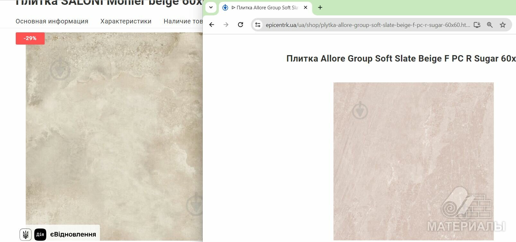Click the install app icon in address bar
This screenshot has height=242, width=516.
click(477, 25)
